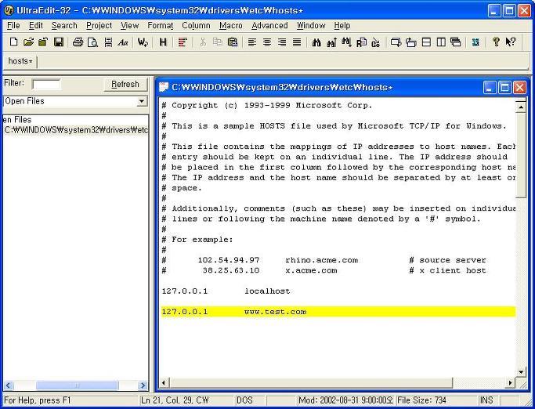This screenshot has height=409, width=535.
Task: Open the Window menu
Action: pos(311,26)
